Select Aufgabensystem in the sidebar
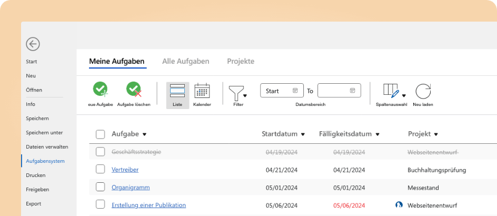The image size is (497, 216). pyautogui.click(x=45, y=161)
